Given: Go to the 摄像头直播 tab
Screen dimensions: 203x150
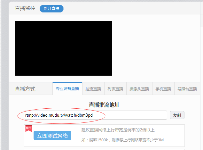Looking at the screenshot, I should tap(139, 89).
